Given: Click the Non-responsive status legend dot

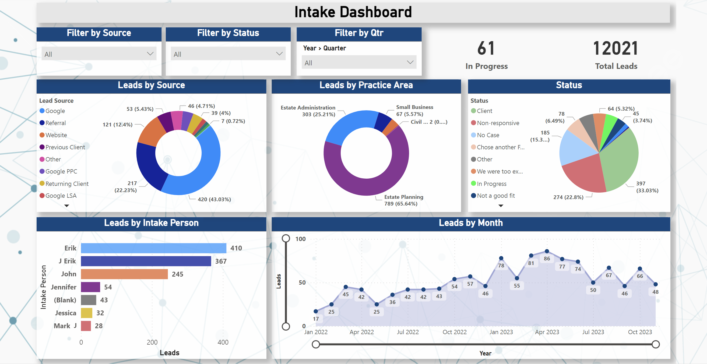Looking at the screenshot, I should pos(473,123).
